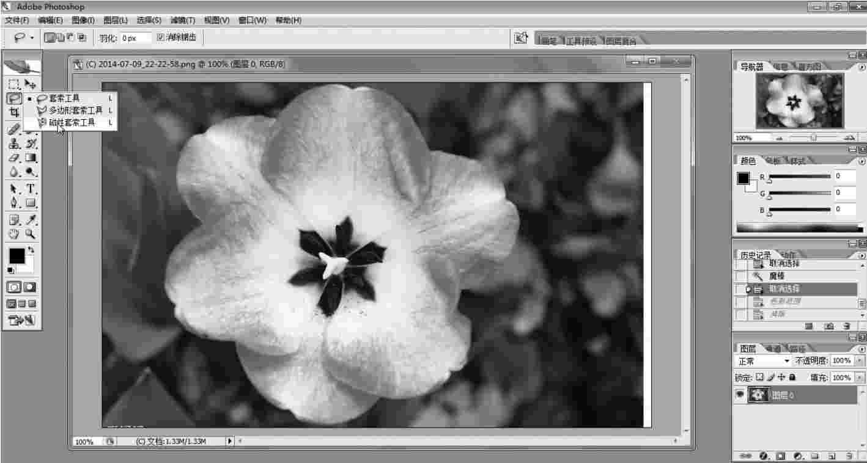Switch to the 颜色 tab
This screenshot has width=867, height=463.
click(748, 161)
